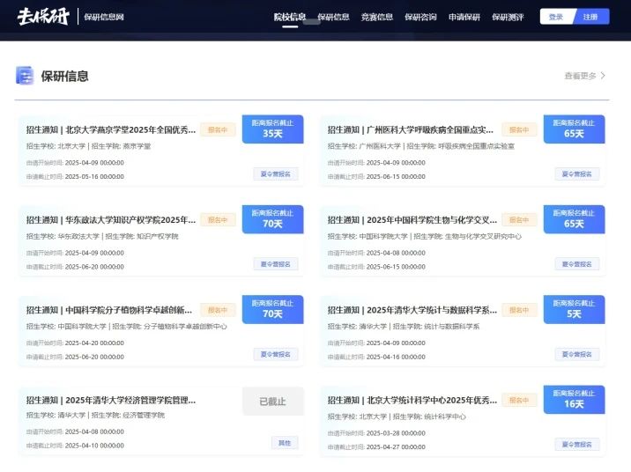631x472 pixels.
Task: Click deadline 2025-04-16 00:00:00 text
Action: point(396,357)
